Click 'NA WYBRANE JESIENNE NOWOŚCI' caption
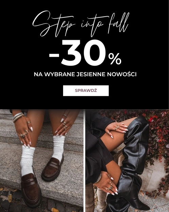The height and width of the screenshot is (212, 169). click(x=85, y=74)
